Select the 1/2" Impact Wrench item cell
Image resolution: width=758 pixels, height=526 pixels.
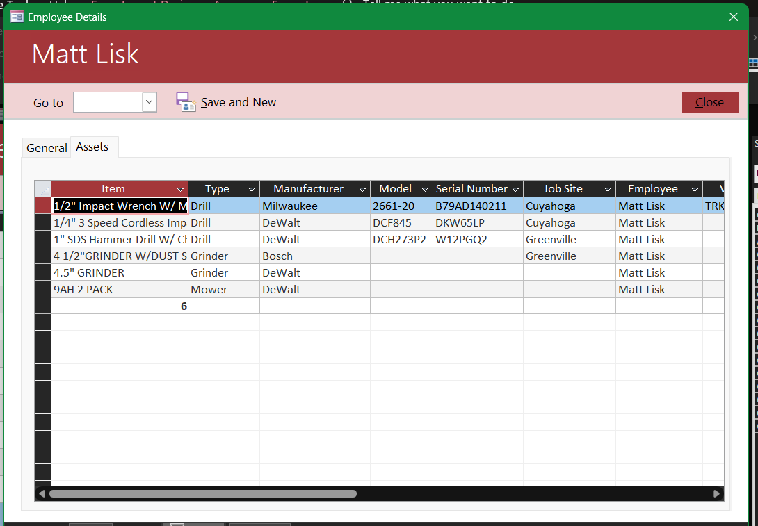pyautogui.click(x=120, y=206)
